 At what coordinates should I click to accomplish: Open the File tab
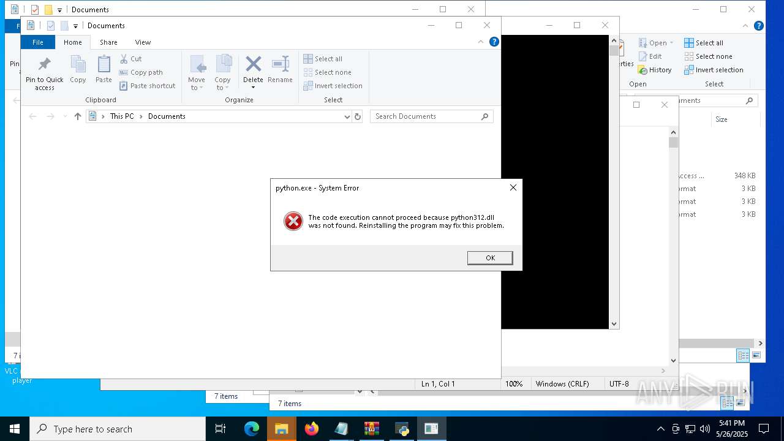38,42
